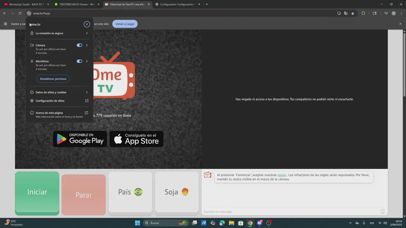Open the App Store download badge
The height and width of the screenshot is (228, 406).
[x=136, y=139]
